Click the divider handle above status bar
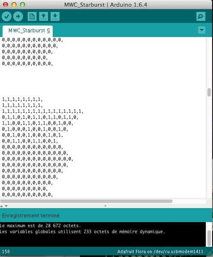 pos(105,206)
